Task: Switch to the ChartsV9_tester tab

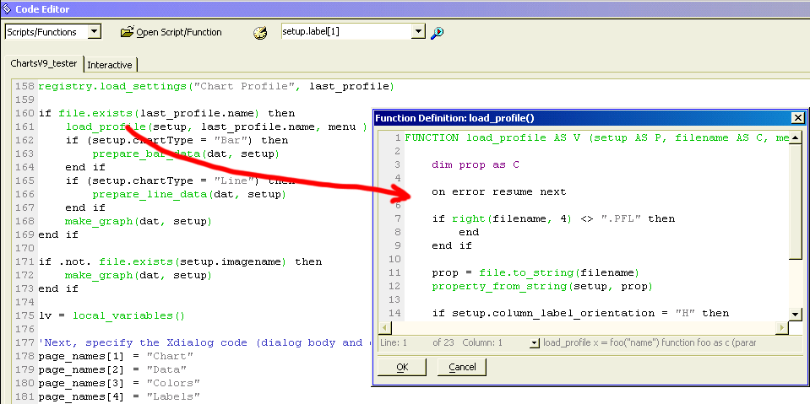Action: [x=44, y=64]
